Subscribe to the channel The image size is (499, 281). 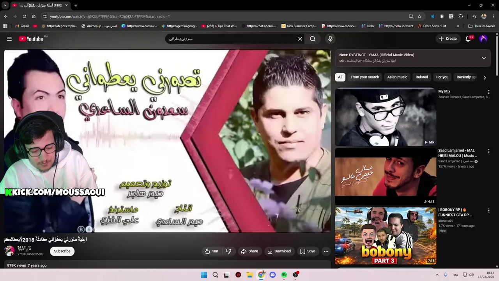click(x=62, y=251)
